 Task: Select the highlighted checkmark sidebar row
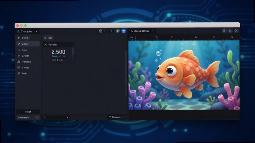28,44
